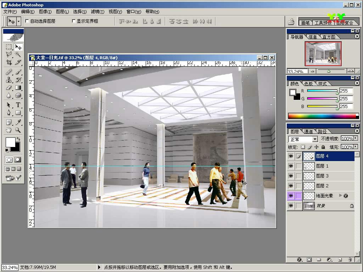Expand 地面光晕 layer effects triangle
This screenshot has width=363, height=272.
340,195
